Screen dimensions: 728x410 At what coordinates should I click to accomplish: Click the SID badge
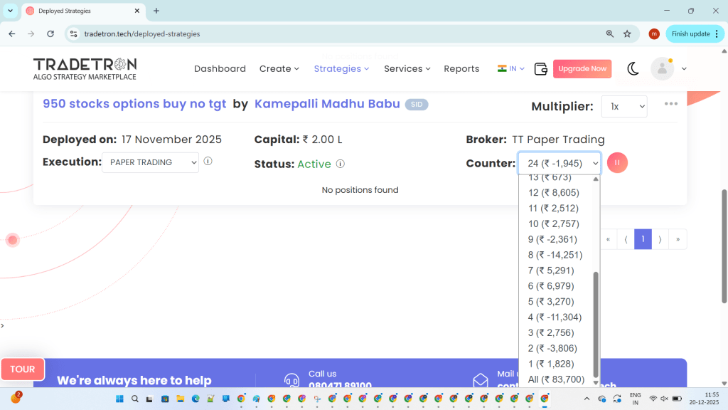coord(417,105)
